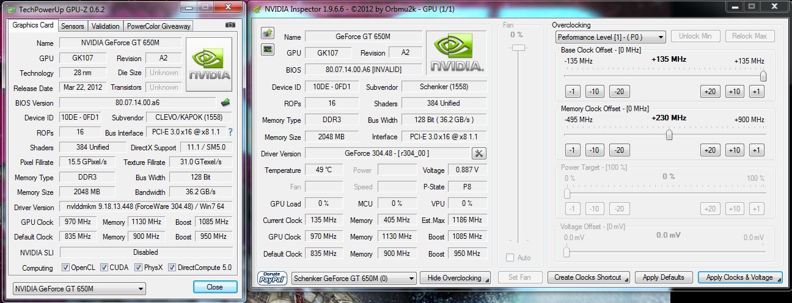The width and height of the screenshot is (792, 303).
Task: Click the GPU-Z Close button
Action: (x=215, y=287)
